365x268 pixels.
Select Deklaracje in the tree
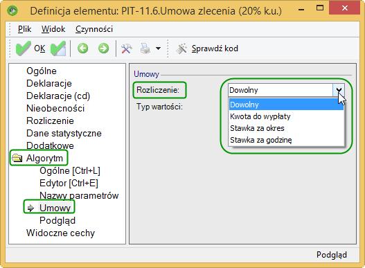tap(49, 83)
